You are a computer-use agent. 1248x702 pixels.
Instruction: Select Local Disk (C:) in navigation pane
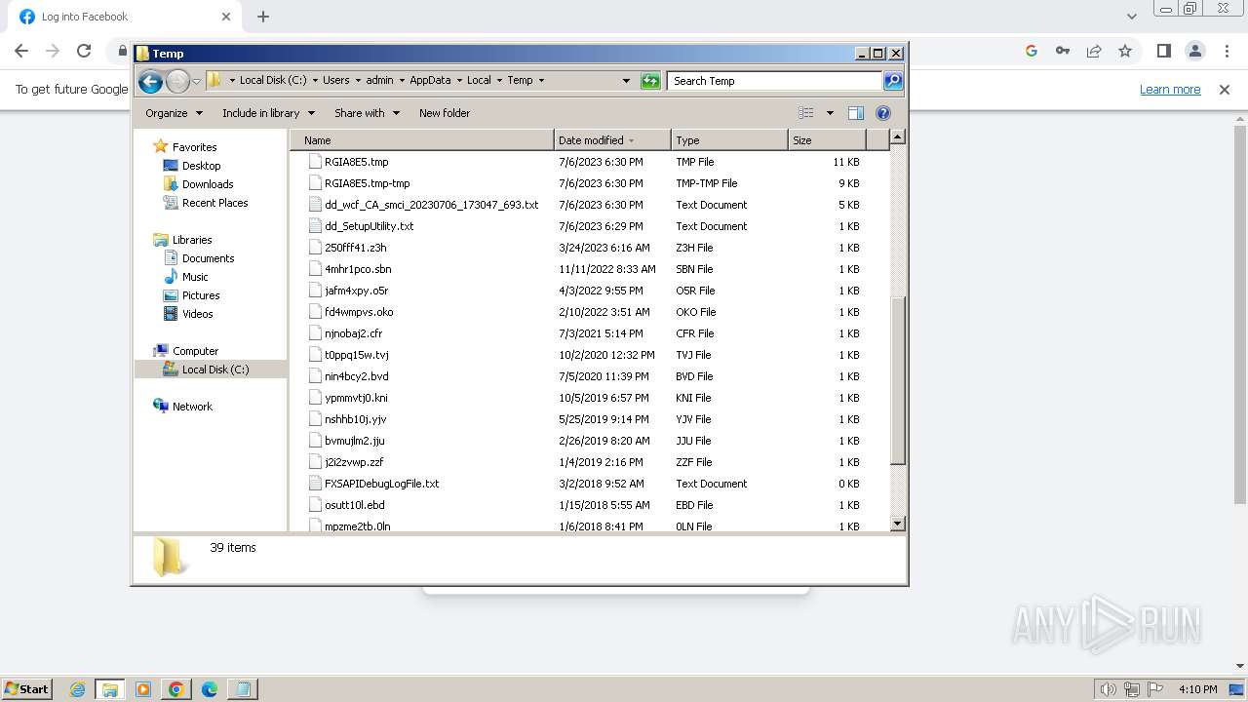(x=214, y=370)
